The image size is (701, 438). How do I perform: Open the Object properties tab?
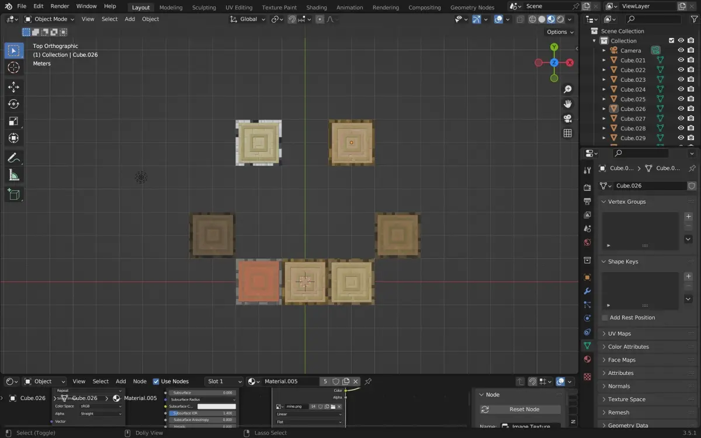point(588,277)
